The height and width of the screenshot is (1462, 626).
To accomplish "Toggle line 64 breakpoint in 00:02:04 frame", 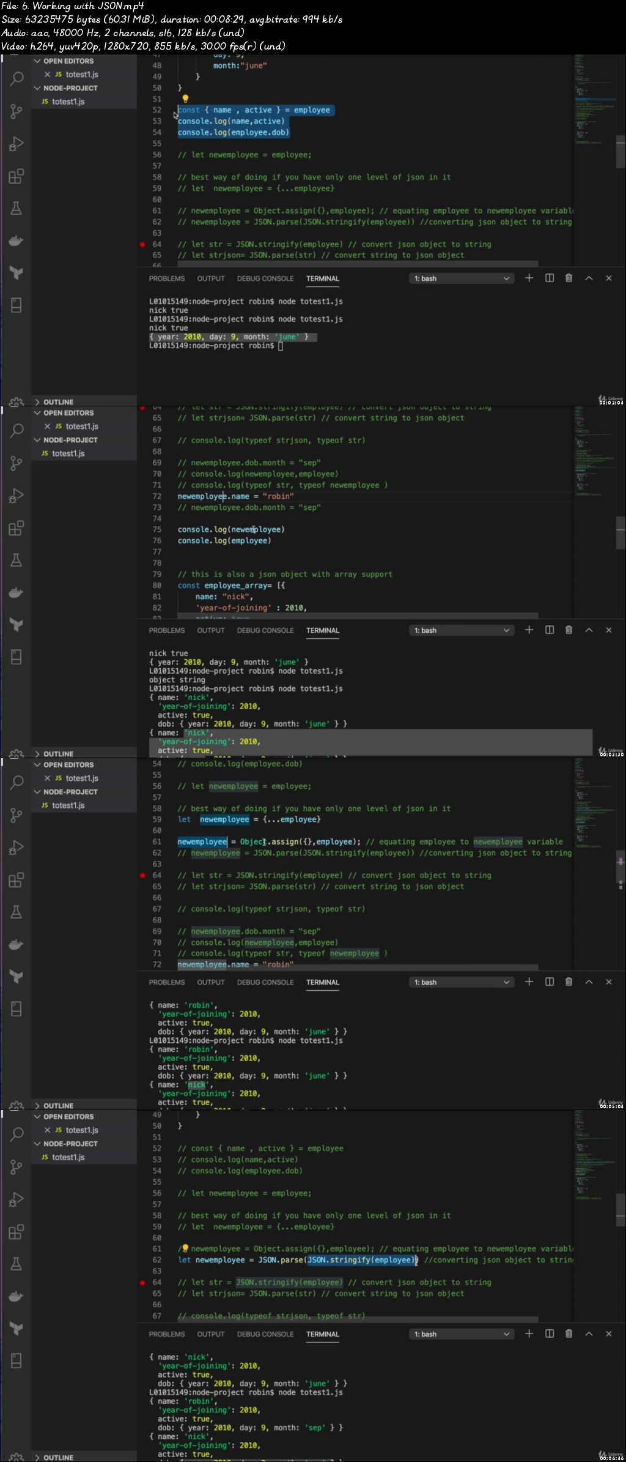I will pyautogui.click(x=142, y=244).
